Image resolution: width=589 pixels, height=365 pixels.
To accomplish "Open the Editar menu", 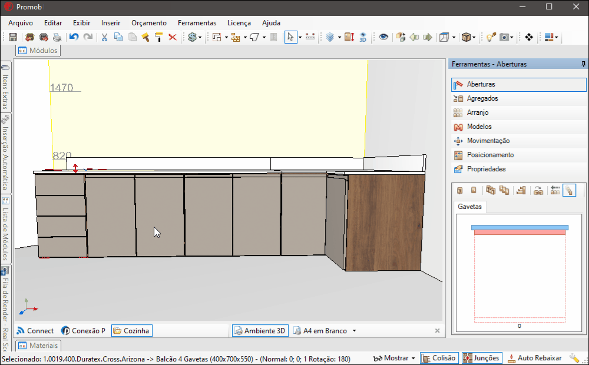I will click(53, 23).
